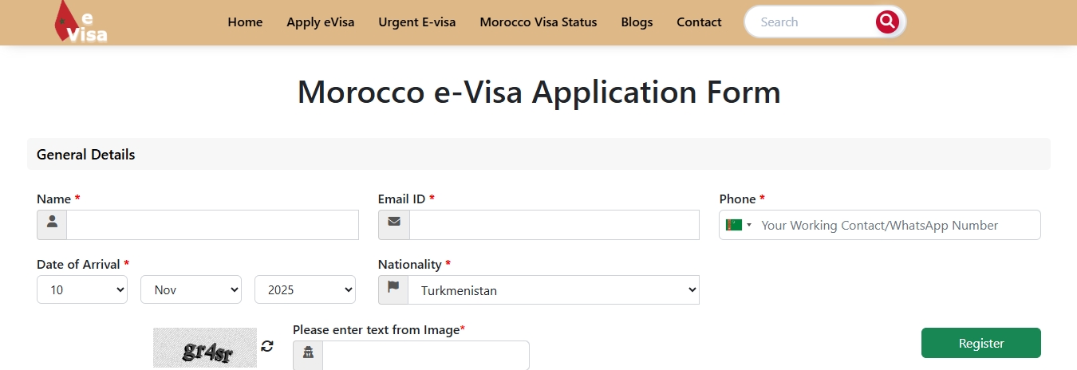This screenshot has width=1077, height=370.
Task: Click the envelope icon beside Email field
Action: click(x=393, y=225)
